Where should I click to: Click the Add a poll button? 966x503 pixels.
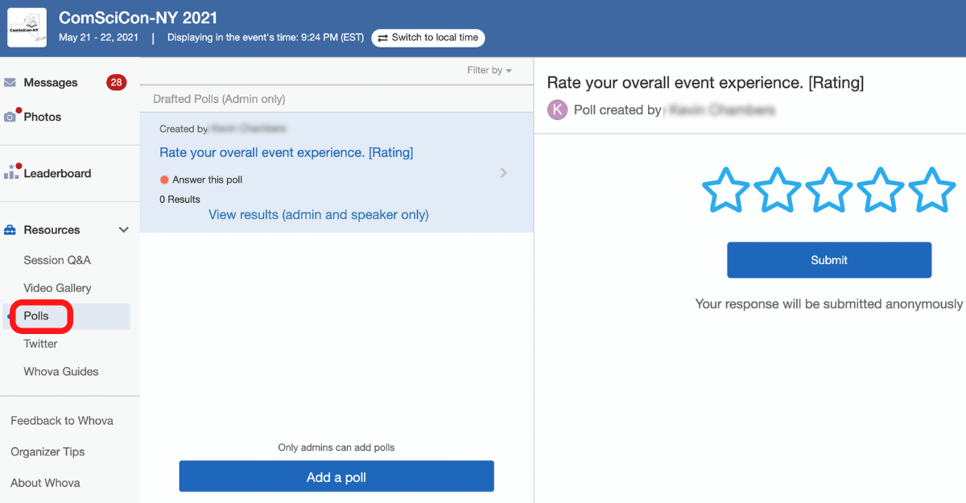pyautogui.click(x=336, y=477)
